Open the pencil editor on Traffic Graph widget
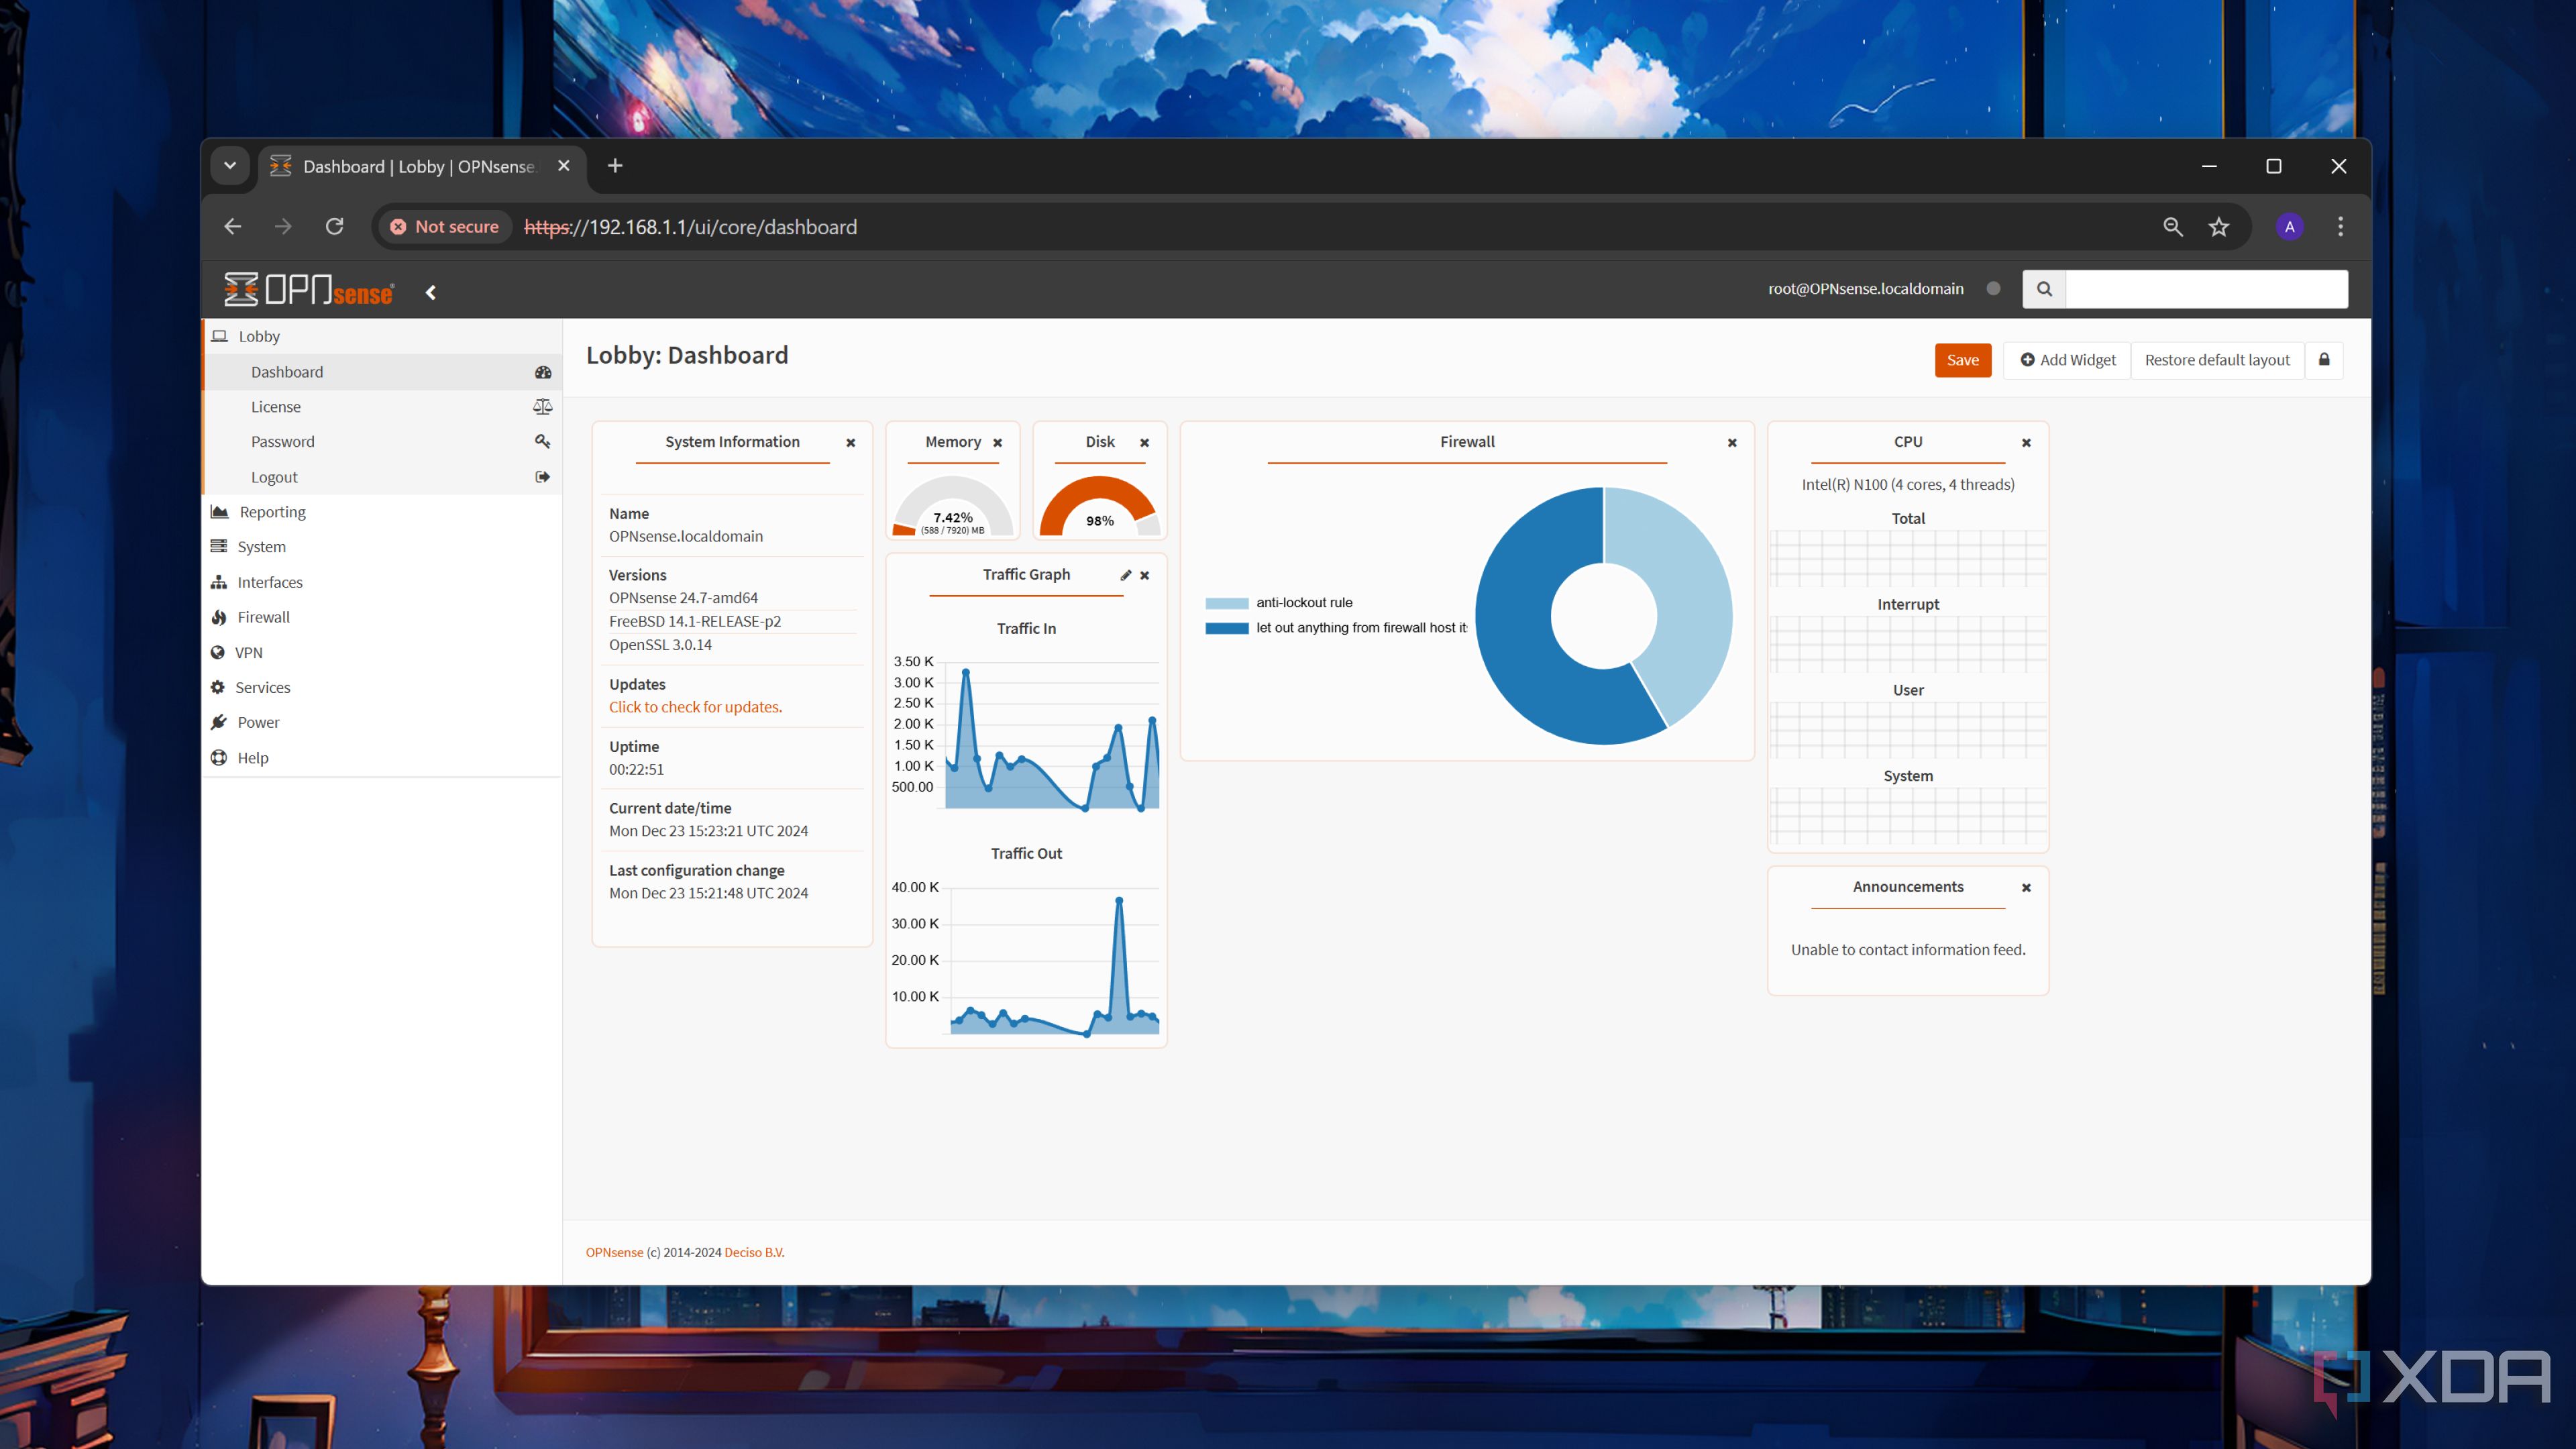This screenshot has height=1449, width=2576. [x=1126, y=575]
